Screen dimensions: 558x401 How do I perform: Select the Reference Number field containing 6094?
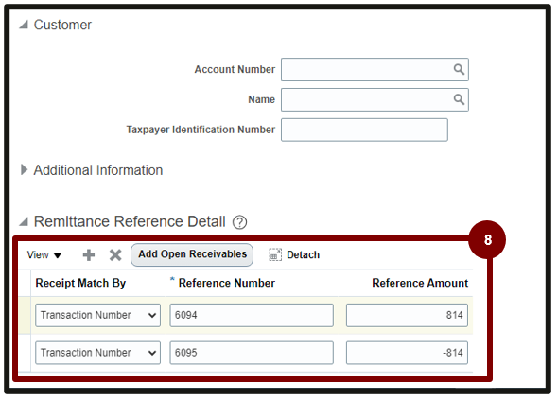[x=252, y=315]
